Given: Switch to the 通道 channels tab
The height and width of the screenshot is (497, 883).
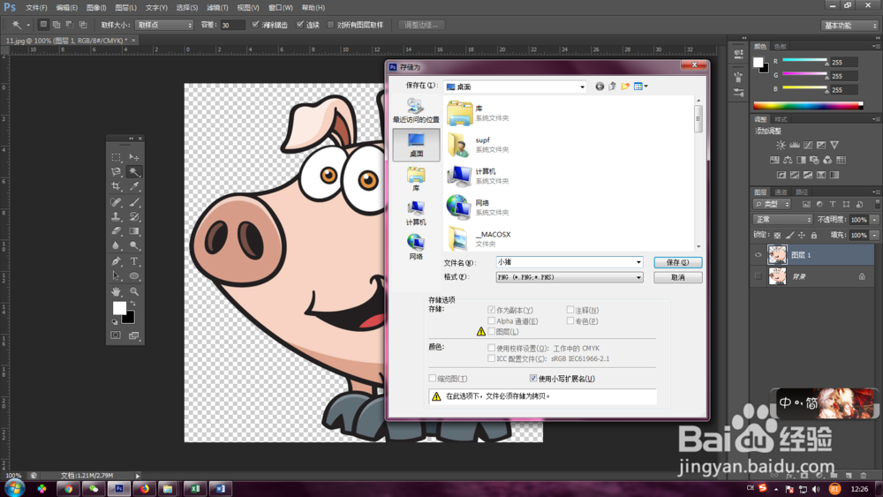Looking at the screenshot, I should coord(781,192).
